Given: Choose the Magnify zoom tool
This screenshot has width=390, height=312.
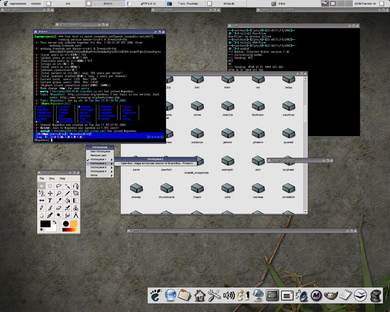Looking at the screenshot, I should pyautogui.click(x=59, y=193).
